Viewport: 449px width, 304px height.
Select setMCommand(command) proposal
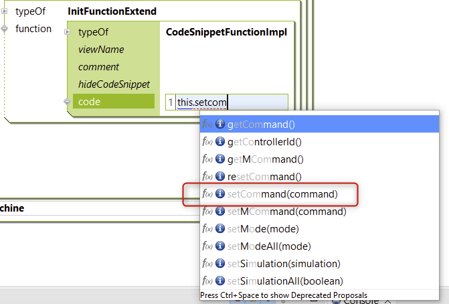286,212
